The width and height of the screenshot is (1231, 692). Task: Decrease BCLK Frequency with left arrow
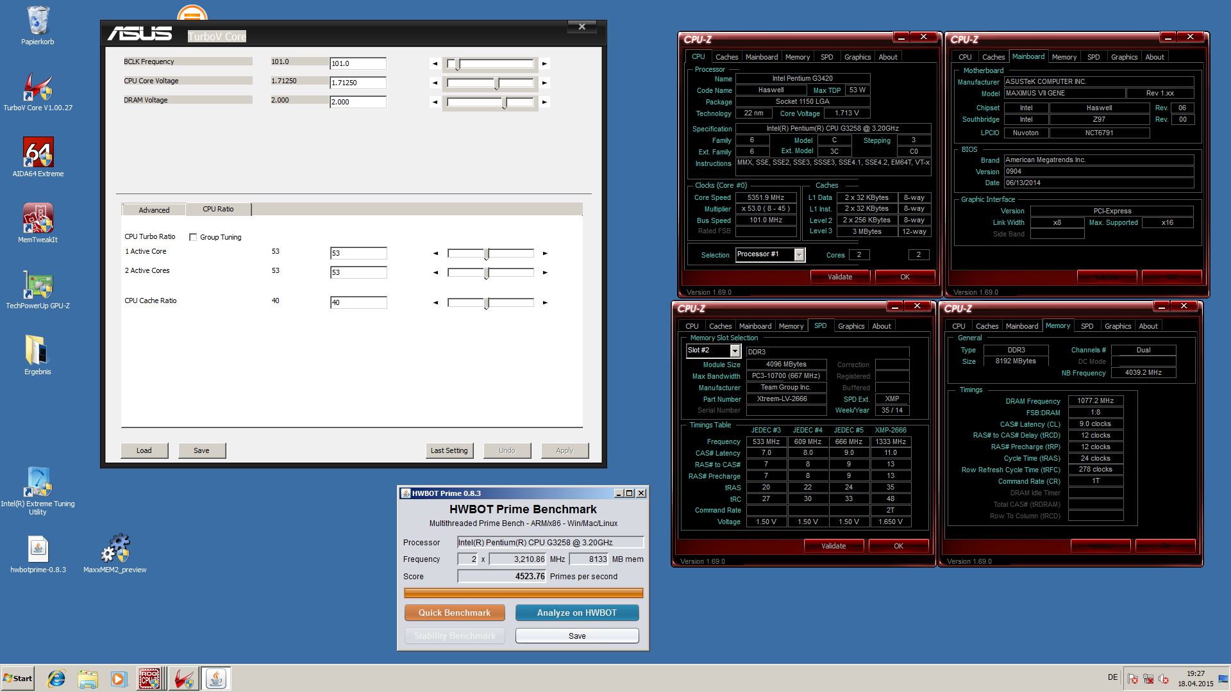point(435,63)
